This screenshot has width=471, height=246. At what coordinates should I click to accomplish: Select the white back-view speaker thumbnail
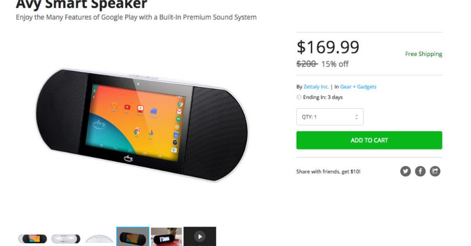66,238
